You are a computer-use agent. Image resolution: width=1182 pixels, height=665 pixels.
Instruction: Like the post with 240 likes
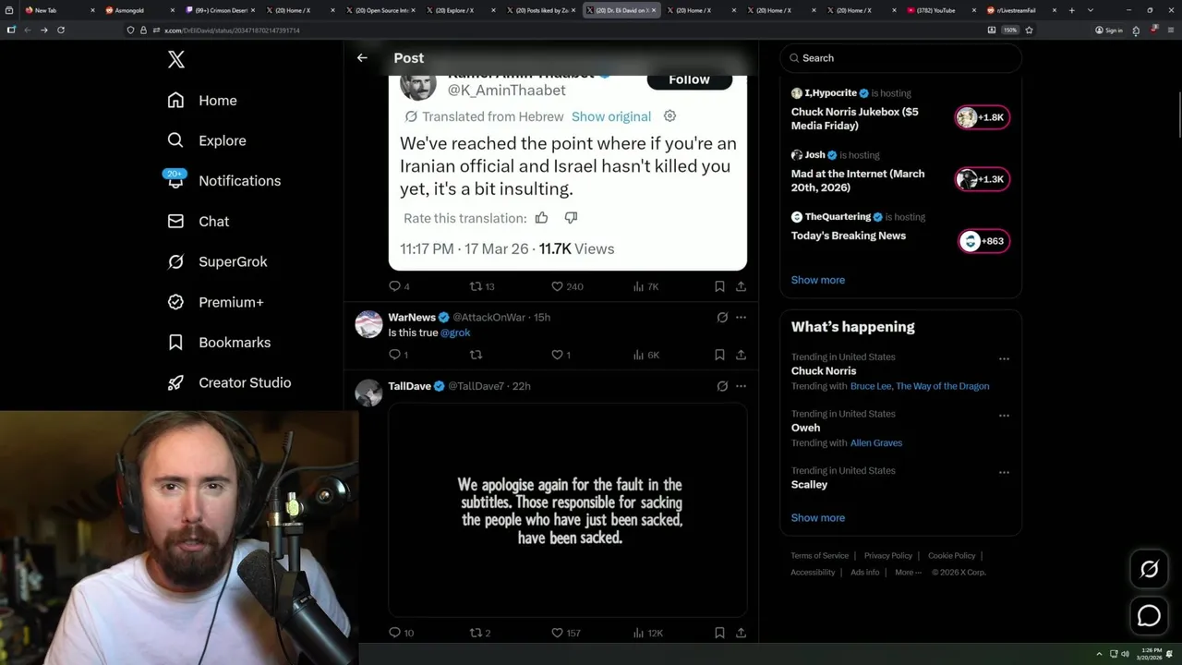click(567, 286)
